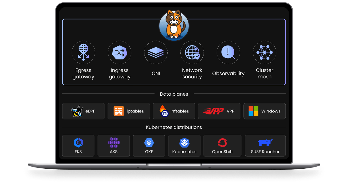Choose the nftables data plane tile
The width and height of the screenshot is (348, 182).
pos(174,111)
